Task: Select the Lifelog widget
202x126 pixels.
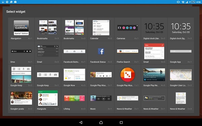Action: (74, 98)
